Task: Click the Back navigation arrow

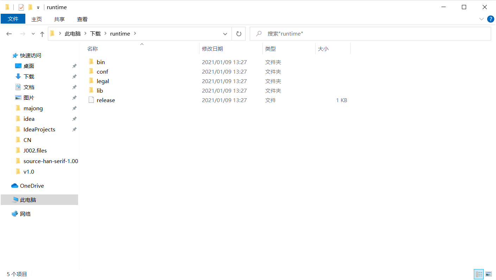Action: (x=9, y=34)
